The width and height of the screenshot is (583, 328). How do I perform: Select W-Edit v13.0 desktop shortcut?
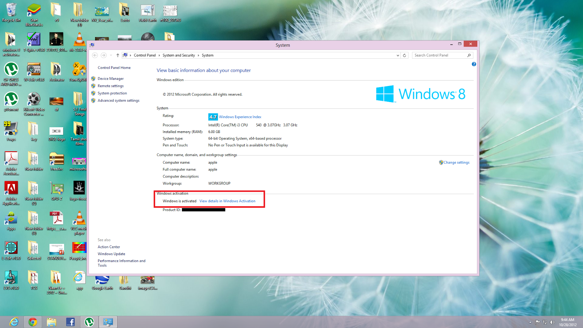point(34,72)
